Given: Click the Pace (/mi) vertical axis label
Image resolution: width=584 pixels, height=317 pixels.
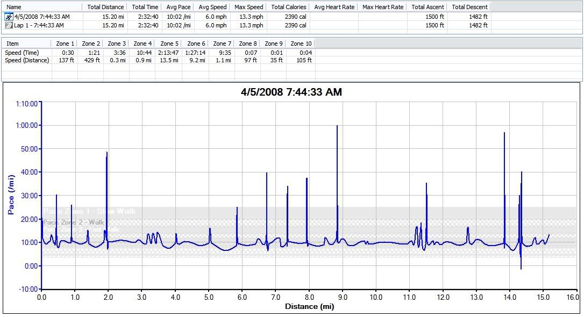Looking at the screenshot, I should coord(11,194).
